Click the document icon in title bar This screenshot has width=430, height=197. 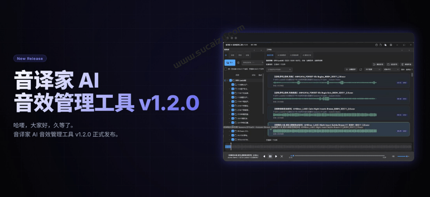[381, 45]
